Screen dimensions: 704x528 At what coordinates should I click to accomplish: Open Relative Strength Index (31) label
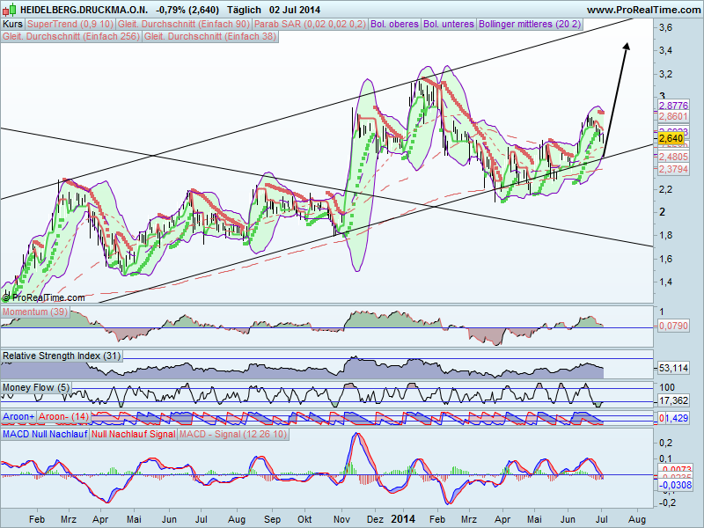pos(62,356)
